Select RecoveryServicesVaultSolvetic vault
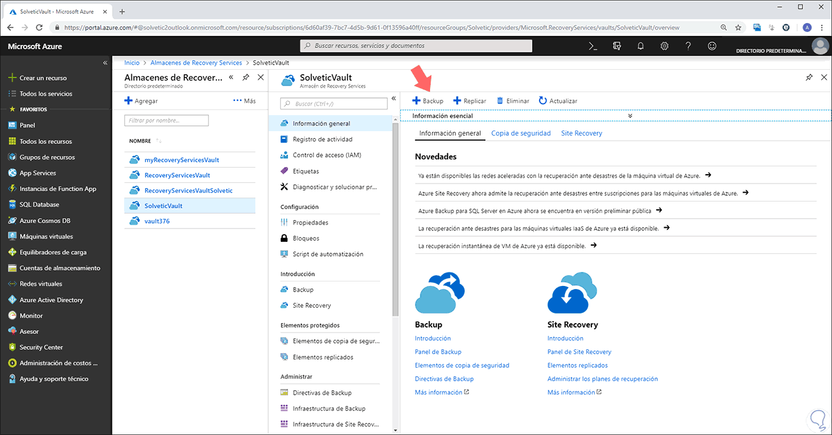 (189, 191)
